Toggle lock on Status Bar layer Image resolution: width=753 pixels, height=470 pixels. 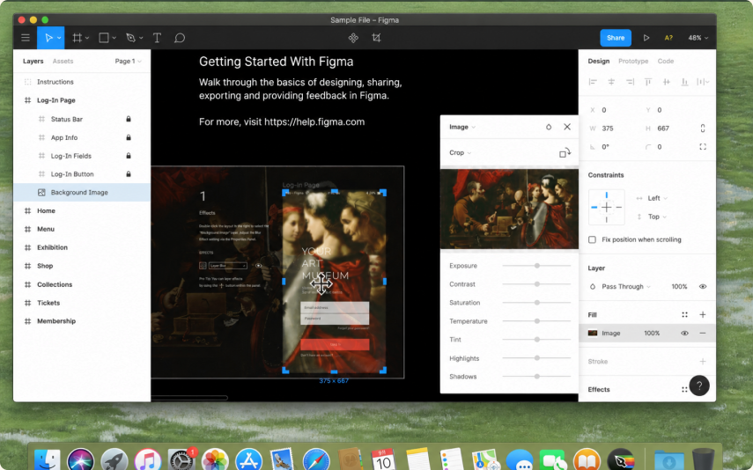coord(129,119)
